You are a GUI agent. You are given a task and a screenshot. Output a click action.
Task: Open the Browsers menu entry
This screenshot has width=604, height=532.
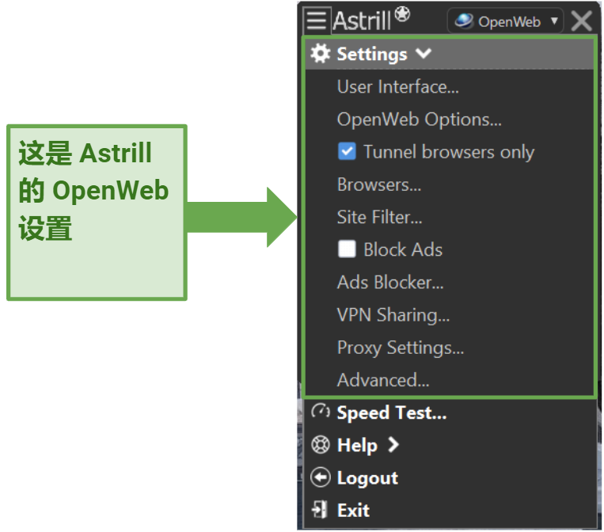379,184
